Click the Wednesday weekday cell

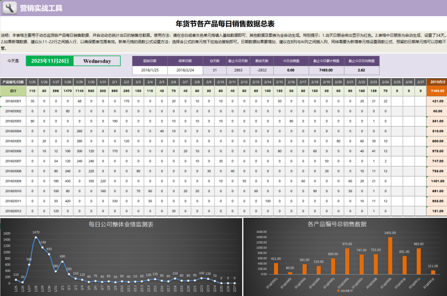(97, 61)
